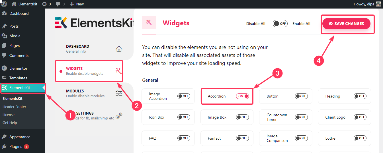Turn off the Accordion widget toggle
Image resolution: width=383 pixels, height=153 pixels.
[x=243, y=96]
